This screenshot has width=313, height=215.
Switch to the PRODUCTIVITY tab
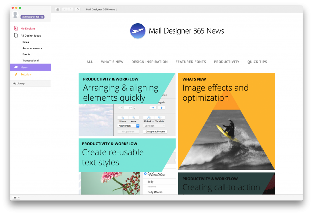click(x=226, y=62)
